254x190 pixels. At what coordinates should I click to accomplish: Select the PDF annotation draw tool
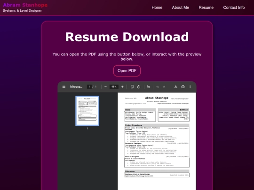pyautogui.click(x=148, y=87)
